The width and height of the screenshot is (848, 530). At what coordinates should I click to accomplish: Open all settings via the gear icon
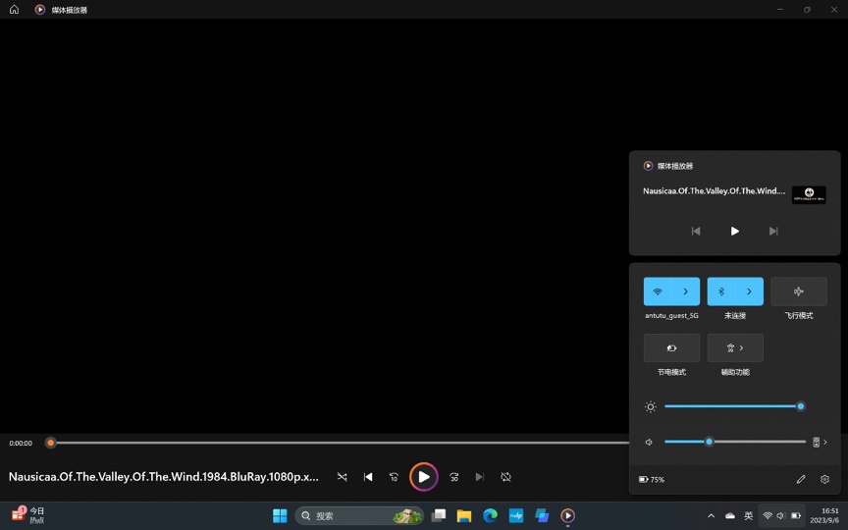[824, 479]
